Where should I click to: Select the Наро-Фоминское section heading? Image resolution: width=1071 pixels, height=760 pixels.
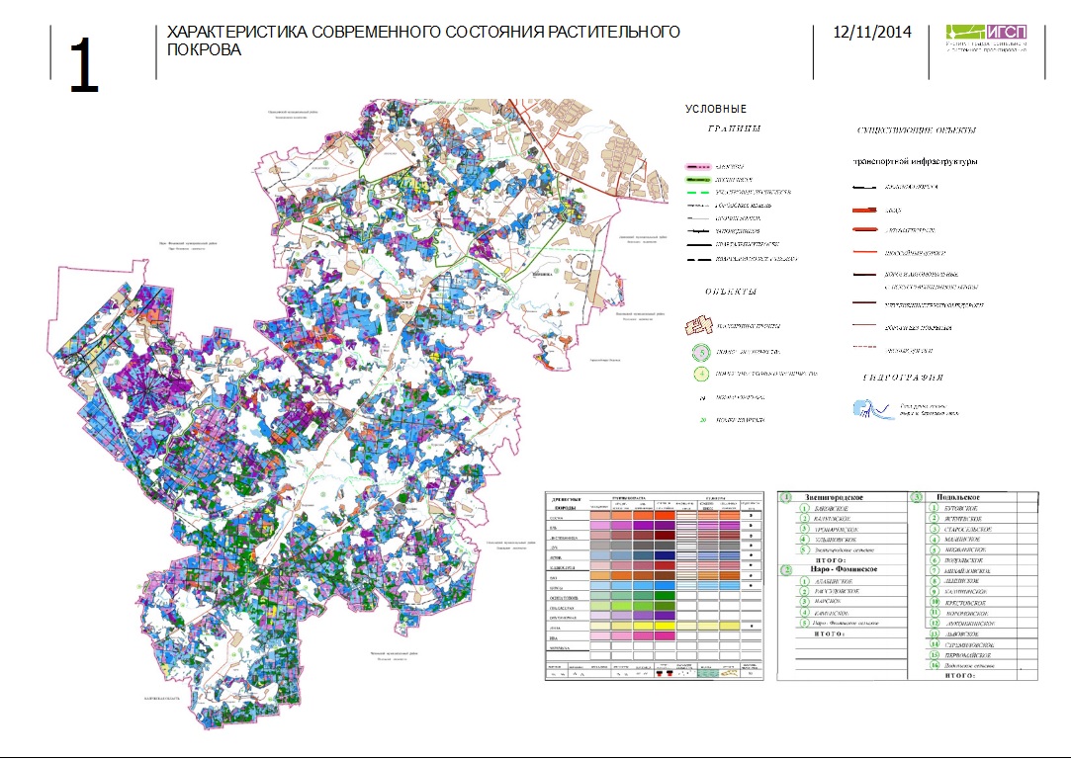[843, 569]
